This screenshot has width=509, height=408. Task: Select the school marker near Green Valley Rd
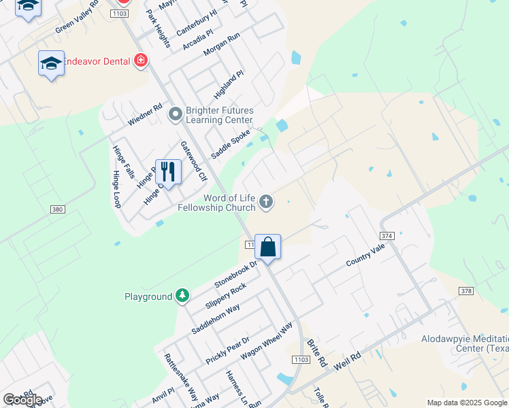click(29, 9)
